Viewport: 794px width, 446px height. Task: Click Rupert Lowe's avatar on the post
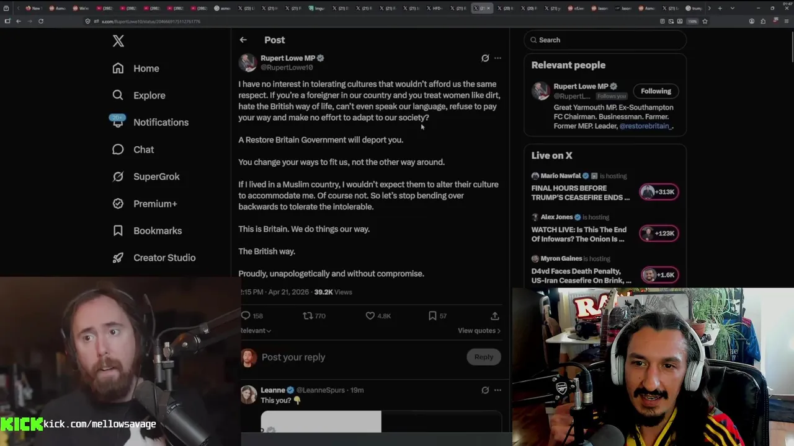tap(248, 63)
